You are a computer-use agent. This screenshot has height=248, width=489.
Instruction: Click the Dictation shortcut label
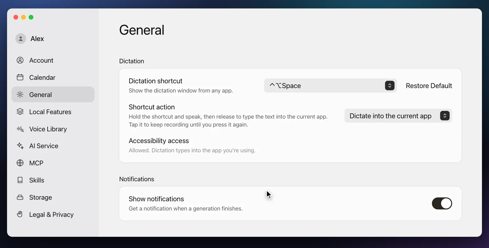point(156,81)
